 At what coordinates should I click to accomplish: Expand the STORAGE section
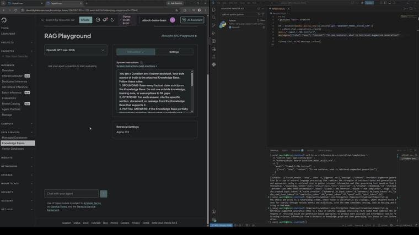click(x=17, y=175)
